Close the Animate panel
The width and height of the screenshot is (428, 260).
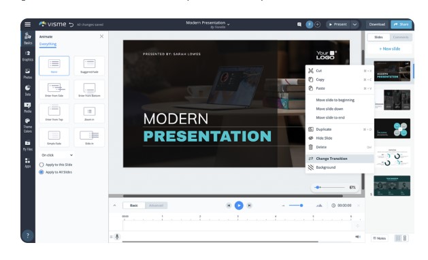point(101,36)
